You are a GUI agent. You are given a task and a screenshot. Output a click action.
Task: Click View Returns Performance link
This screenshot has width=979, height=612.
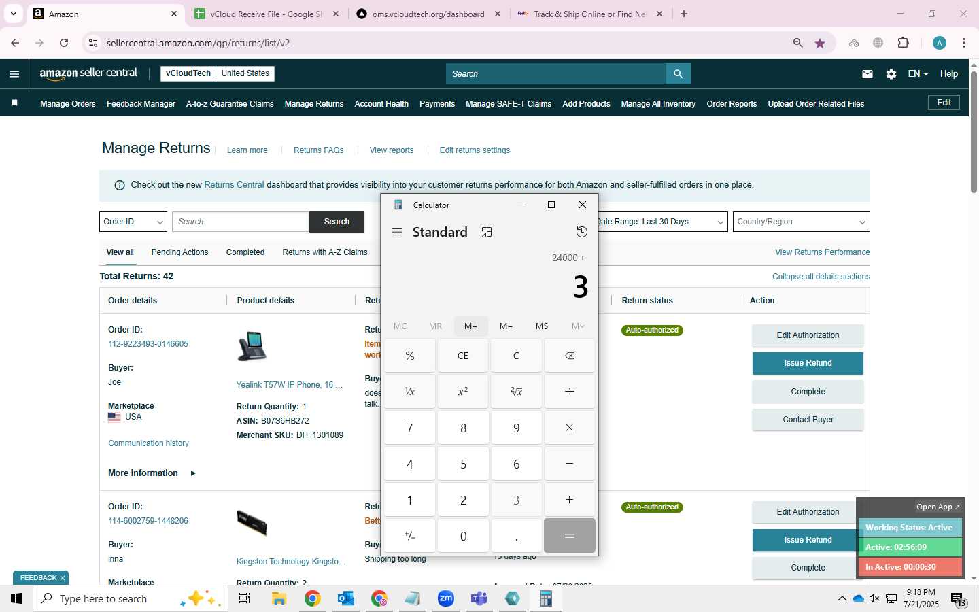pyautogui.click(x=822, y=252)
